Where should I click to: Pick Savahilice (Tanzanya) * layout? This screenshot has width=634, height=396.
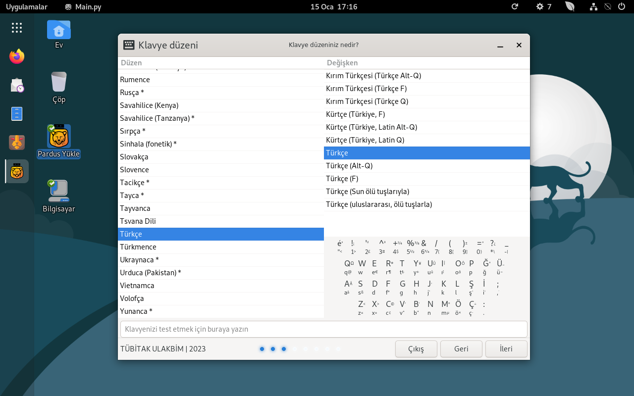click(221, 118)
